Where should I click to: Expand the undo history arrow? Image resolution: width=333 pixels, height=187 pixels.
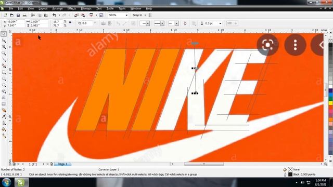(59, 15)
